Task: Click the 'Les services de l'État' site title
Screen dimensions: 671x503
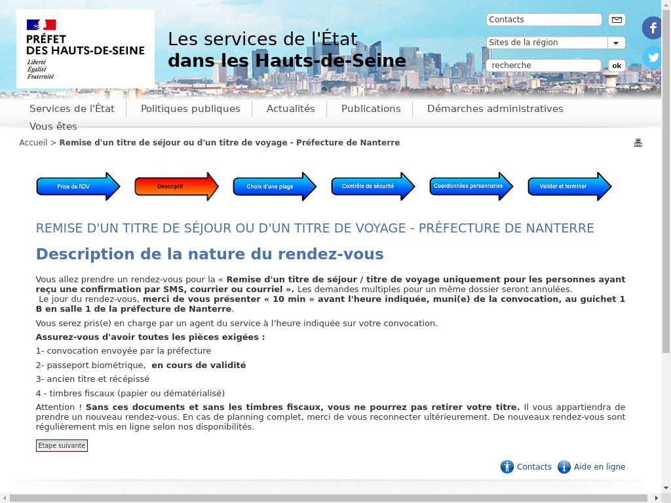Action: pos(287,50)
